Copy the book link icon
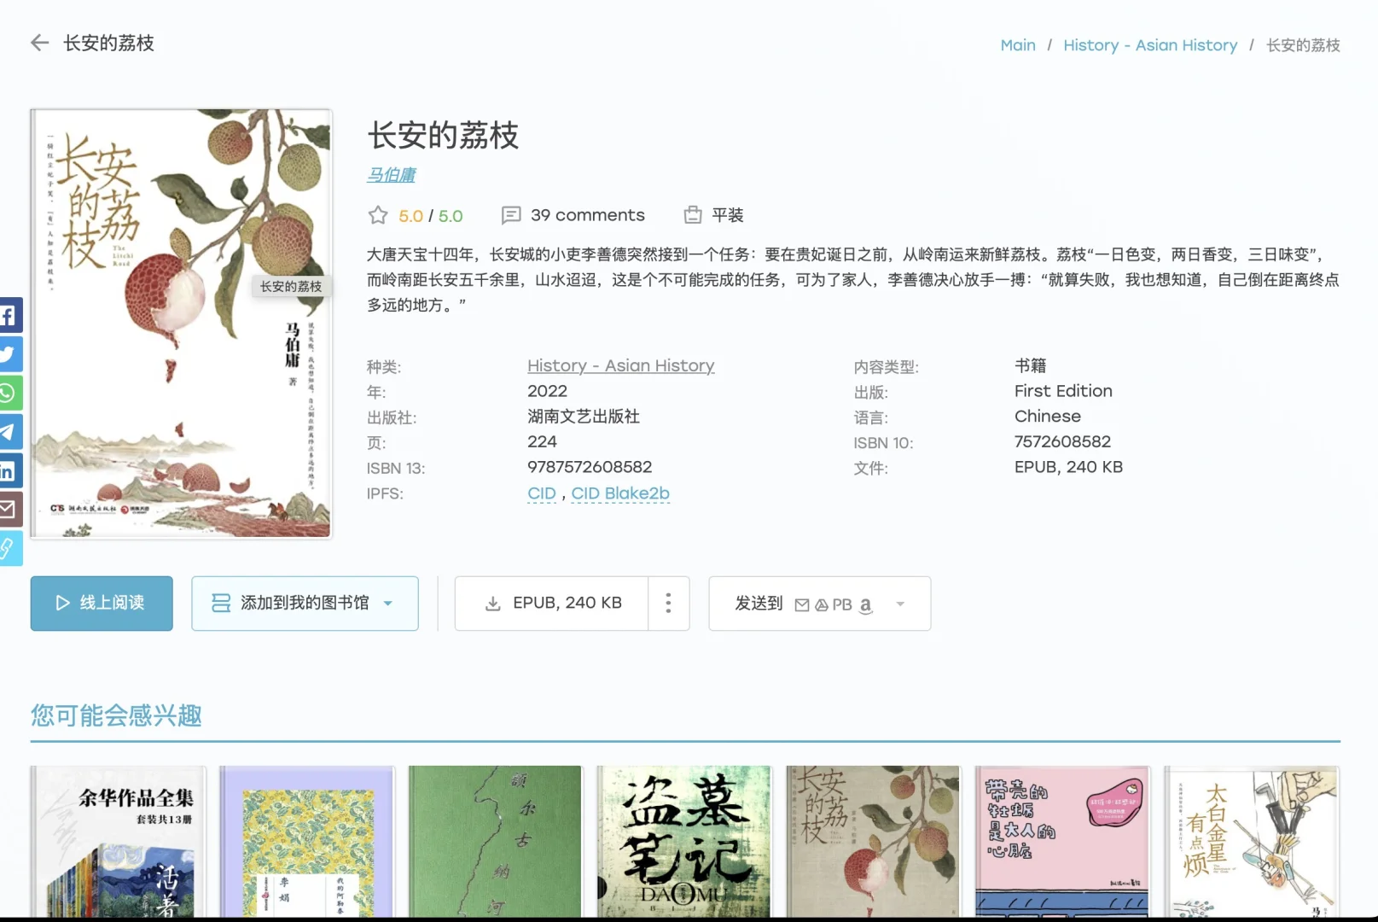 (x=9, y=548)
